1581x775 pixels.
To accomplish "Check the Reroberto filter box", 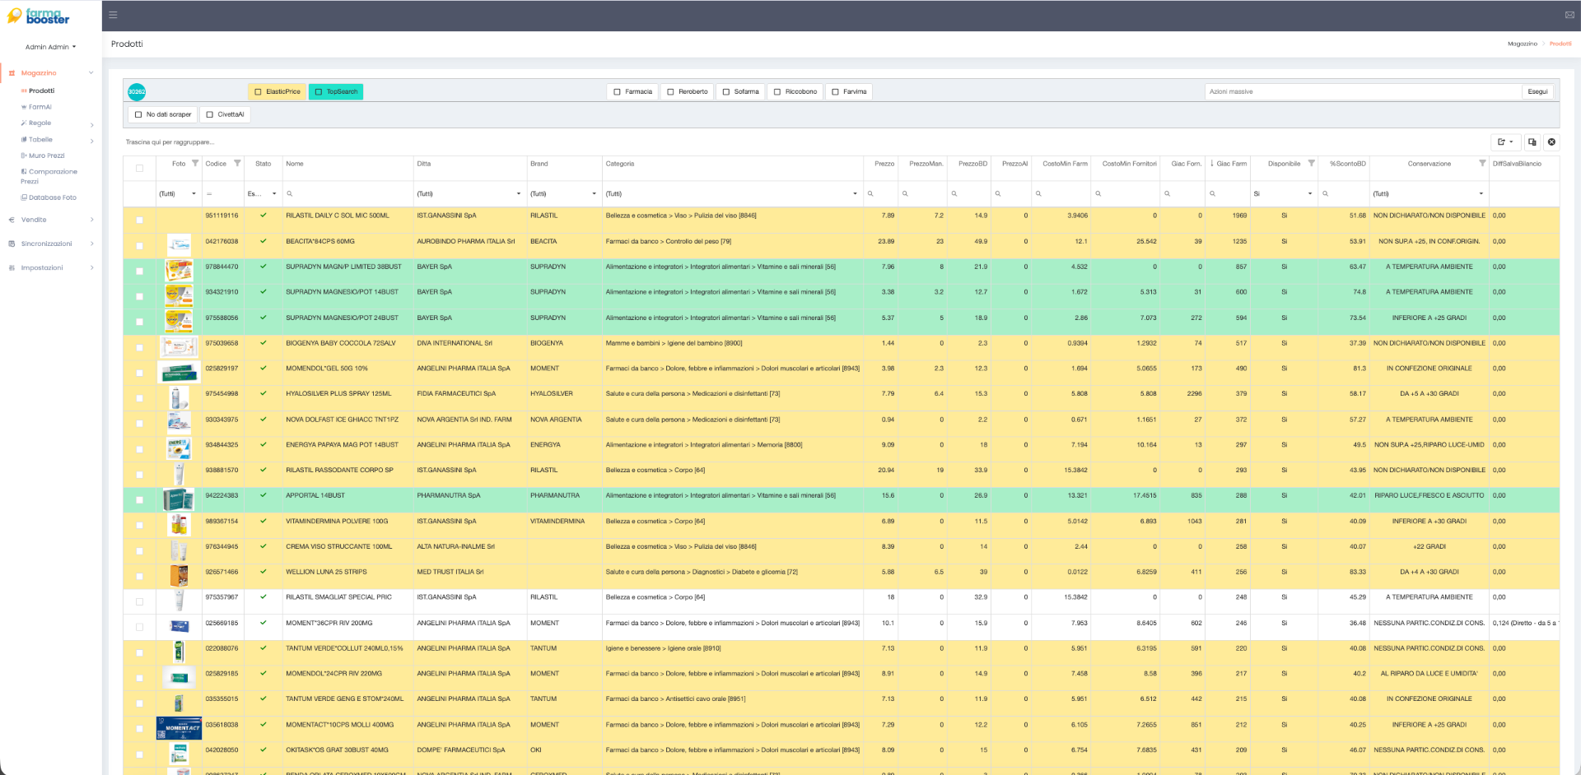I will pos(671,92).
